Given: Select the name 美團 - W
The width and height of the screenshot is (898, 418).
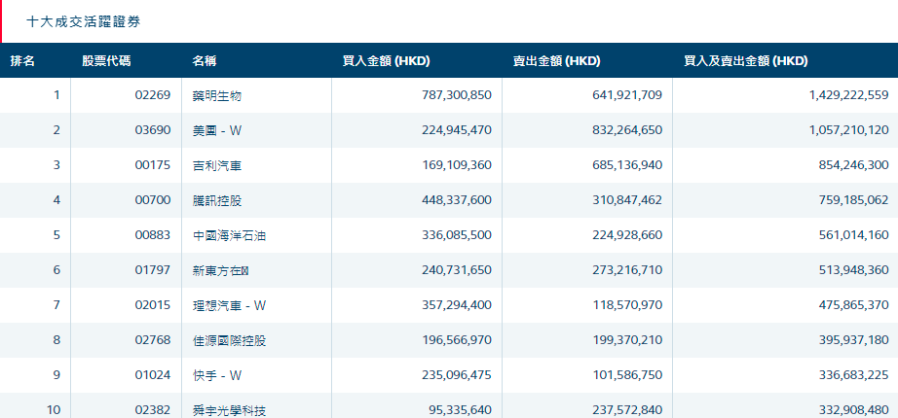Looking at the screenshot, I should pyautogui.click(x=217, y=130).
